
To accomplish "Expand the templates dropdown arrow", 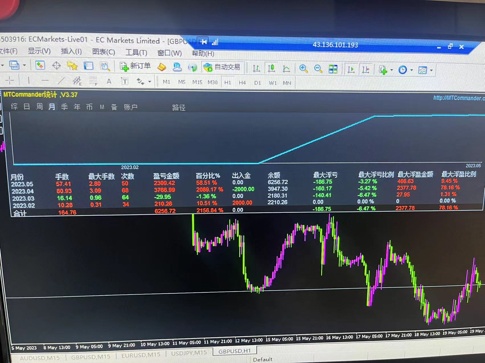I will tap(431, 70).
